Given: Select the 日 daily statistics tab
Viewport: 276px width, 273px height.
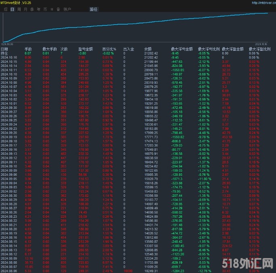Looking at the screenshot, I should point(12,9).
